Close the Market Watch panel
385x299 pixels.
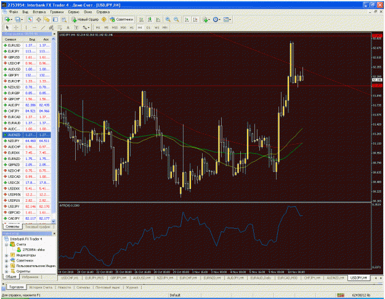(54, 34)
